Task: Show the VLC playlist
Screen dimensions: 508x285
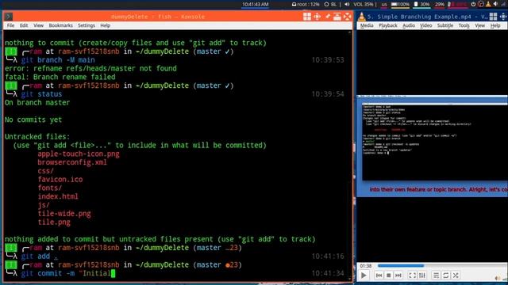Action: click(436, 275)
